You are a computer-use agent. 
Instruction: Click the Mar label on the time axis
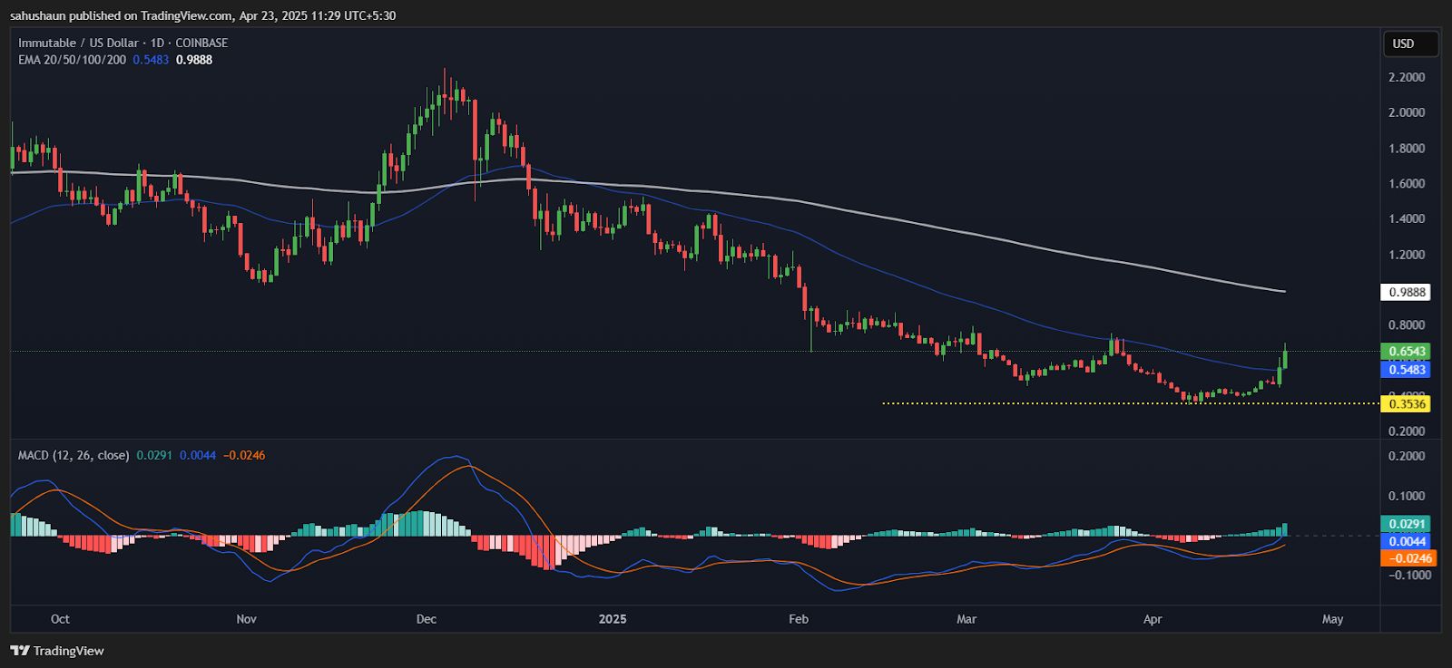pyautogui.click(x=966, y=619)
